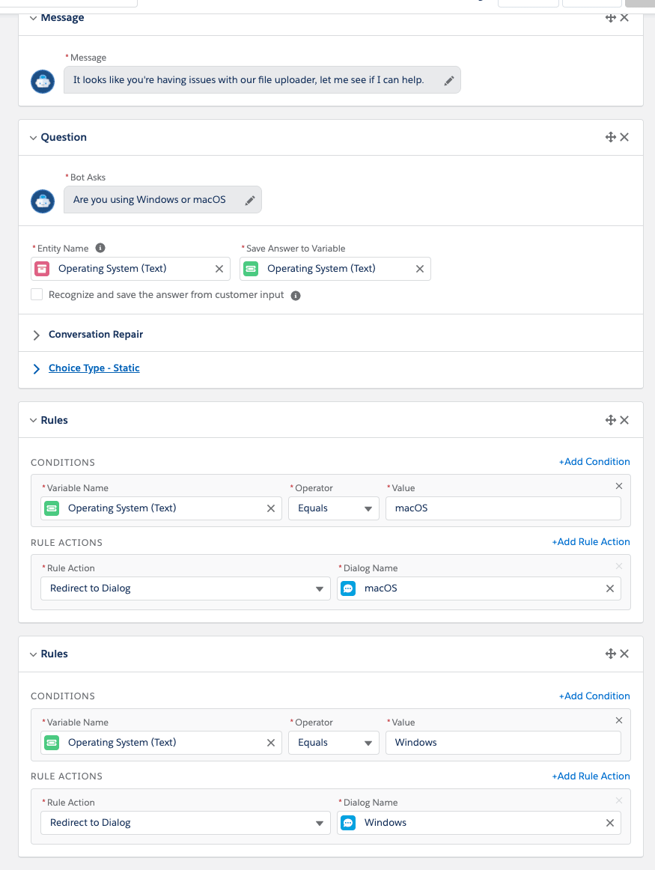Screen dimensions: 655x870
Task: Click the Value field containing macOS
Action: click(x=503, y=508)
